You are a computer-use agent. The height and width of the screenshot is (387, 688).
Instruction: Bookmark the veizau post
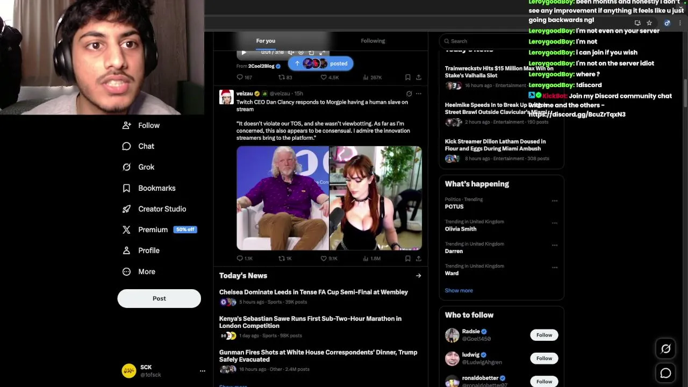[x=408, y=259]
